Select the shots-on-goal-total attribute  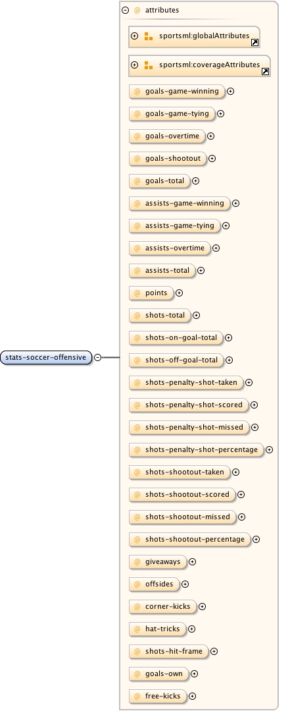(x=176, y=337)
